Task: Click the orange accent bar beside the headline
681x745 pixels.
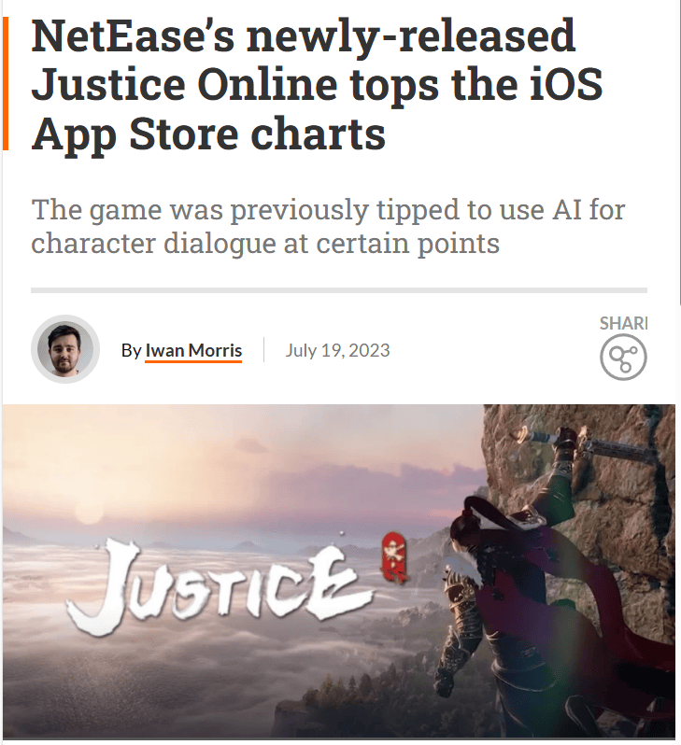Action: click(x=6, y=84)
